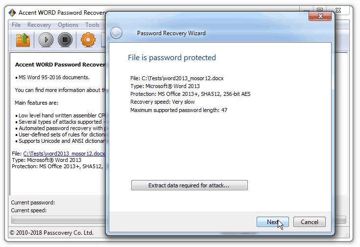Click the partly hidden toolbar icon beside gear
This screenshot has height=247, width=360.
(103, 40)
